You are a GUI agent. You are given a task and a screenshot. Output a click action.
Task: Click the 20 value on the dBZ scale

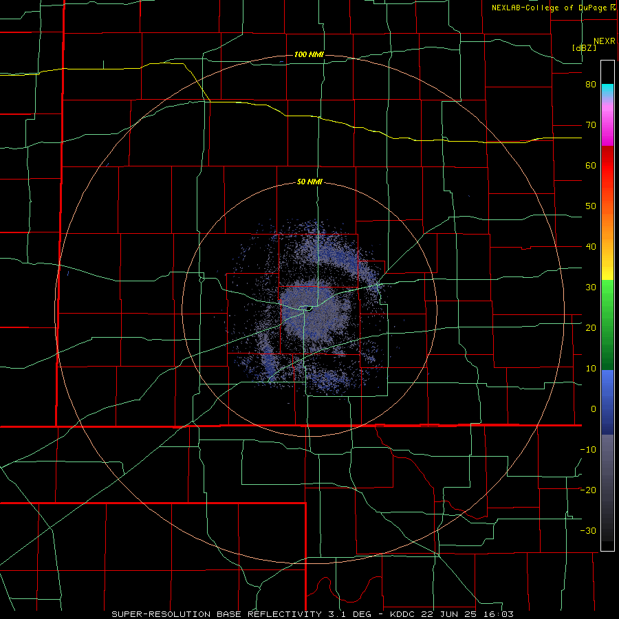pos(591,328)
